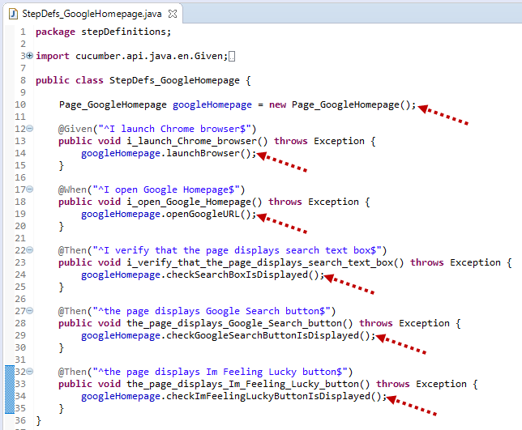This screenshot has width=522, height=430.
Task: Click '@Then' annotation on line 22
Action: [72, 250]
